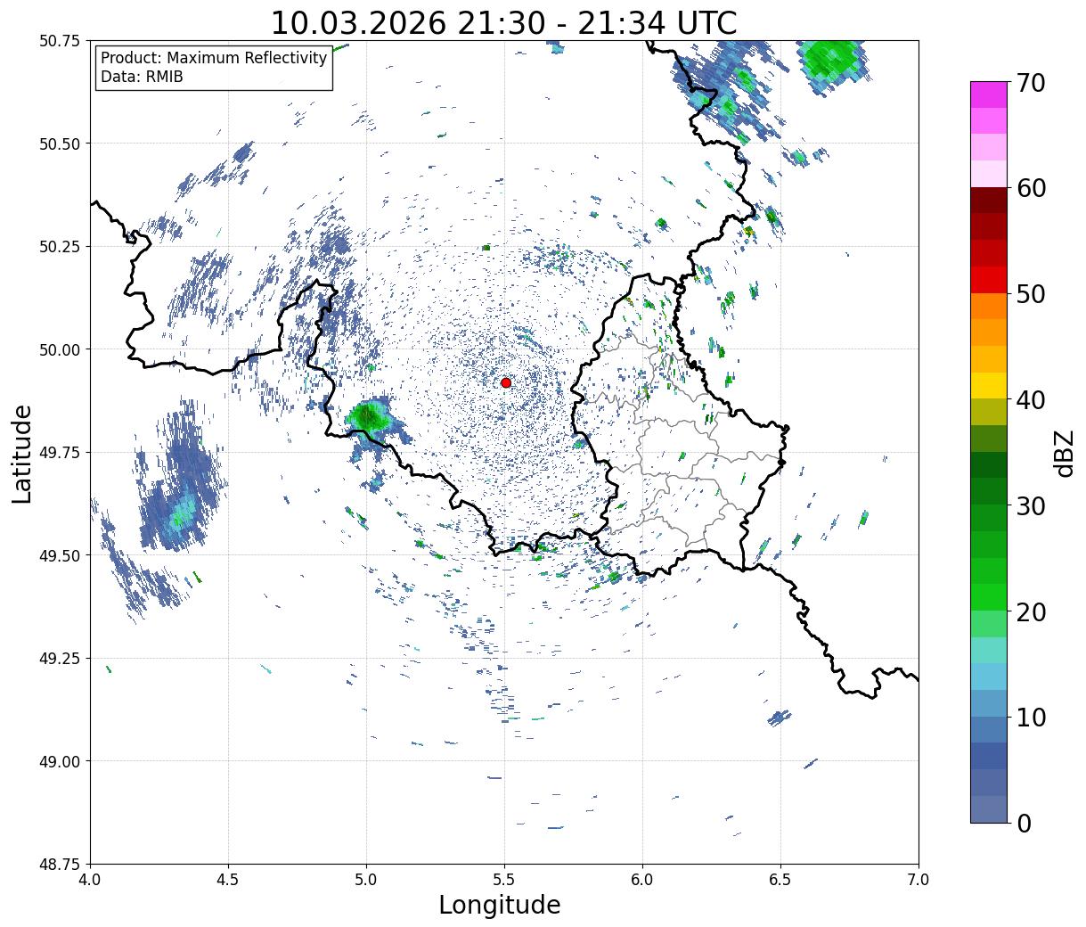Click the colorbar tick label '30'
The height and width of the screenshot is (927, 1086).
1031,506
